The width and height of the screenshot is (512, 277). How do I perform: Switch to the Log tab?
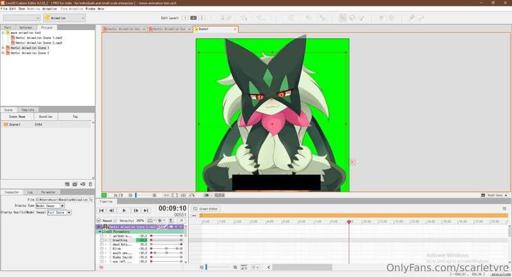30,193
